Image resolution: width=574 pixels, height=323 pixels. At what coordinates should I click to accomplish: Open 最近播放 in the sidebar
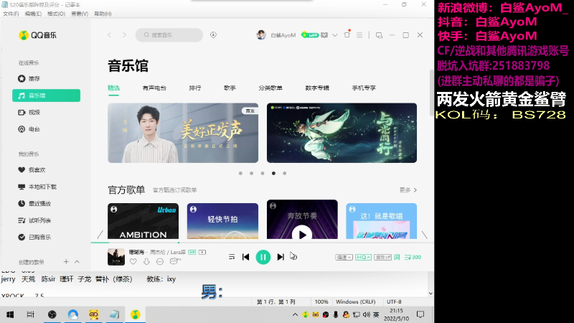[46, 204]
